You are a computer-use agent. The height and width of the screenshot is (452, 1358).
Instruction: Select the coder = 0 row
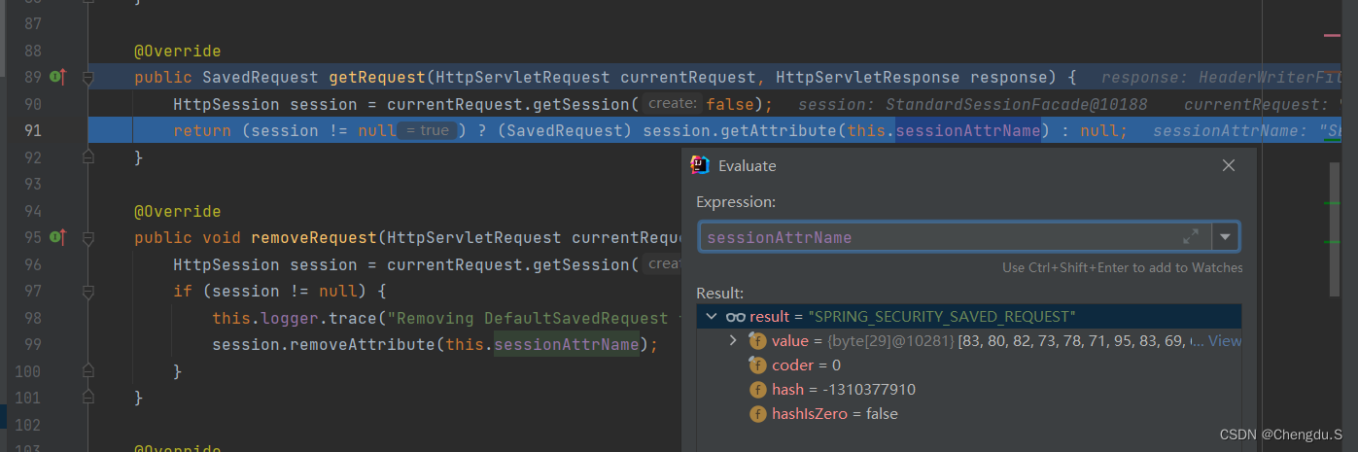[806, 365]
